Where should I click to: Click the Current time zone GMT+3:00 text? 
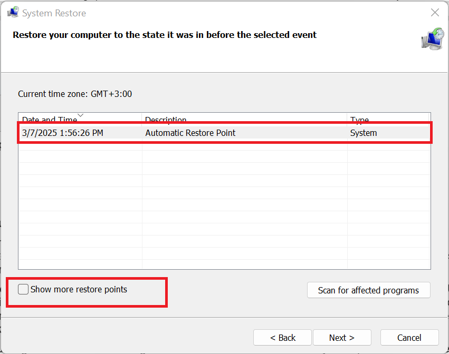75,94
